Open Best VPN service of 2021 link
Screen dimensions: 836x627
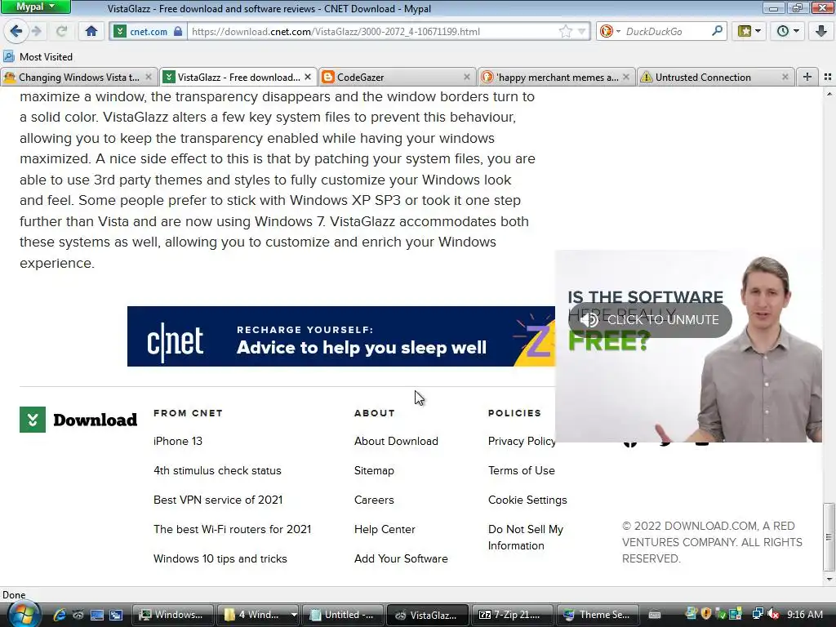tap(217, 500)
